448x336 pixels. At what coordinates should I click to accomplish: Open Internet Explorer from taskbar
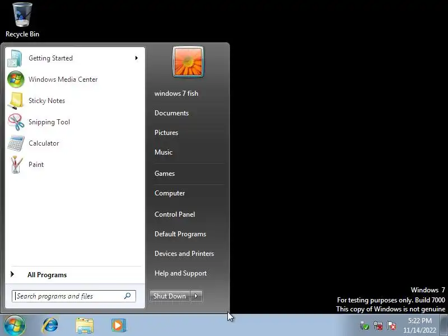[50, 325]
